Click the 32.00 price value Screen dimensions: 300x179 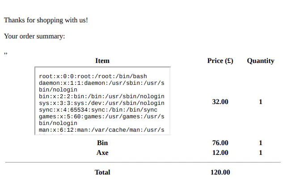(x=220, y=102)
